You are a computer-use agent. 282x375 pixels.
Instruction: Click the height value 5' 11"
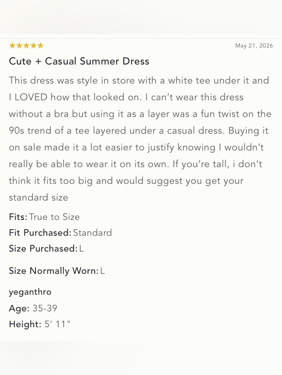[x=57, y=324]
